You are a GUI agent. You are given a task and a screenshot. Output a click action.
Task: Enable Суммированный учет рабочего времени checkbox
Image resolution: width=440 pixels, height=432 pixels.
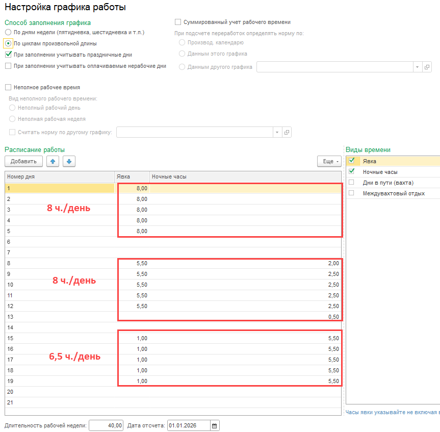(x=178, y=22)
